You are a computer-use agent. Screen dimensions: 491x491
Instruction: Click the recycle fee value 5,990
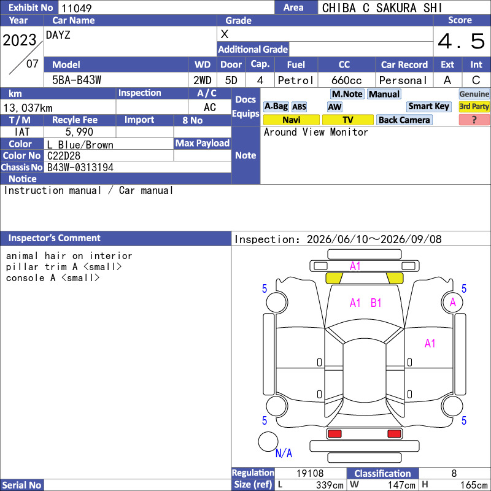click(80, 132)
